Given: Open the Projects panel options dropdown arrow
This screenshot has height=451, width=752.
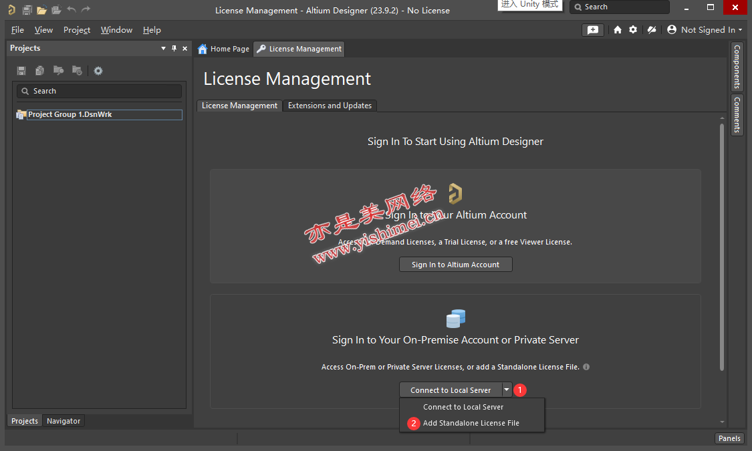Looking at the screenshot, I should (164, 48).
